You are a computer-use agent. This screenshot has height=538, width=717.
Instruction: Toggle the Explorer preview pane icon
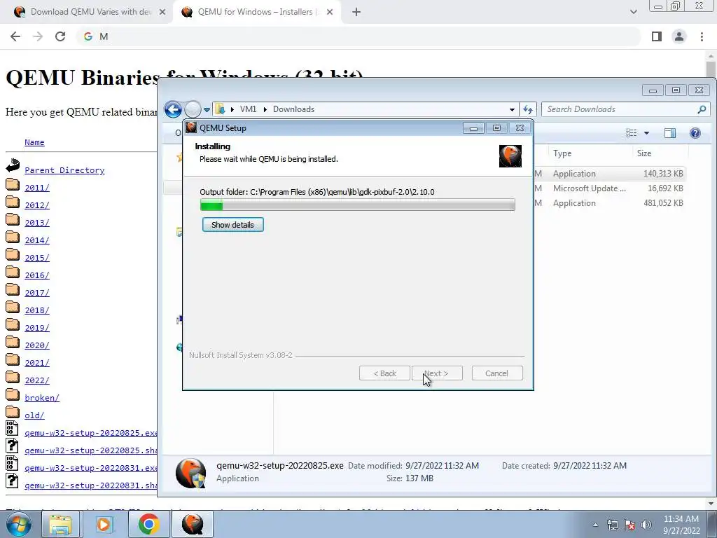tap(670, 133)
